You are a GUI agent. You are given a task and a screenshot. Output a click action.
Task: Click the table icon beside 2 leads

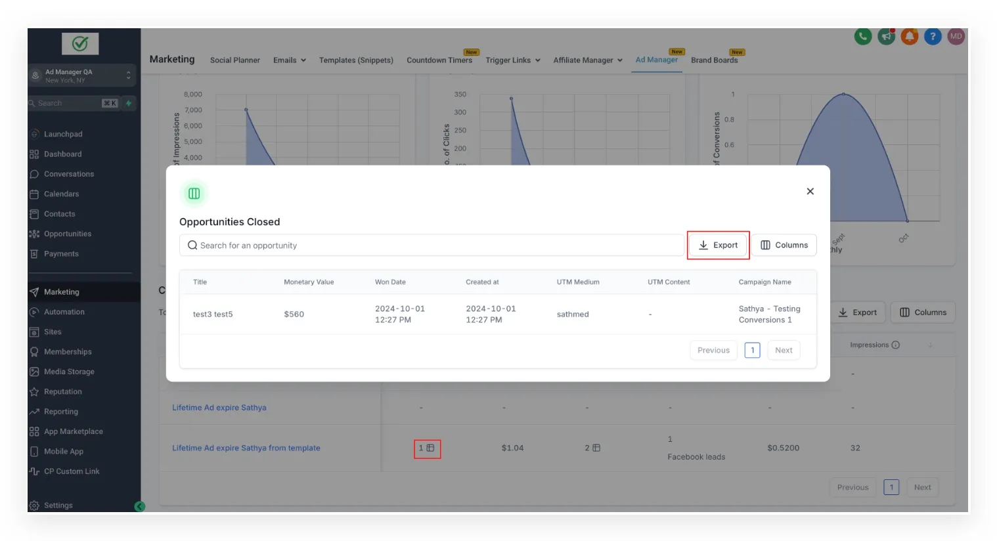596,448
